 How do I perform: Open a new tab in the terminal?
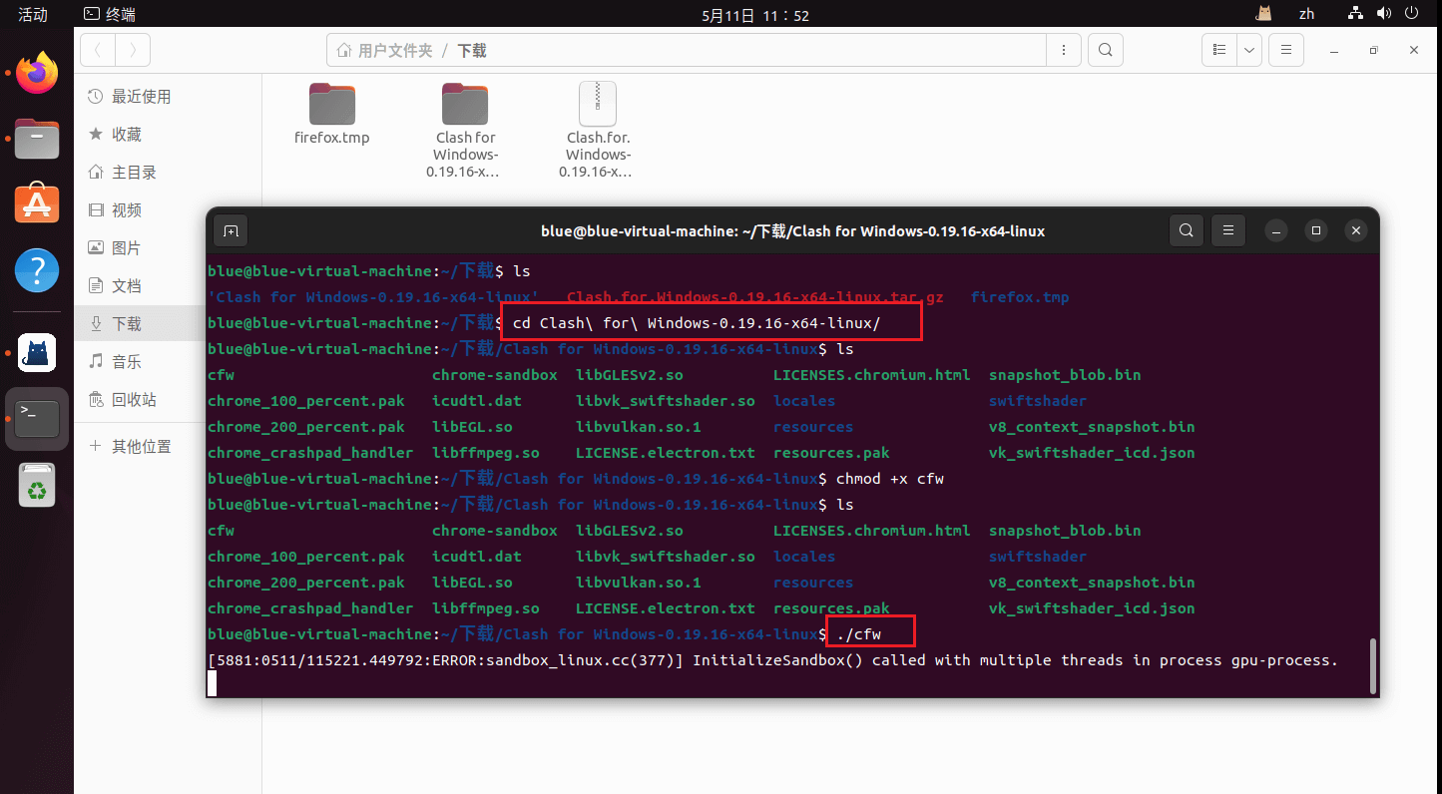(x=231, y=230)
